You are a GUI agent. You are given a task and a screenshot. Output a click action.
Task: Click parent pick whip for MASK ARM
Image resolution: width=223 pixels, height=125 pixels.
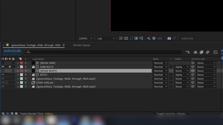[x=193, y=63]
